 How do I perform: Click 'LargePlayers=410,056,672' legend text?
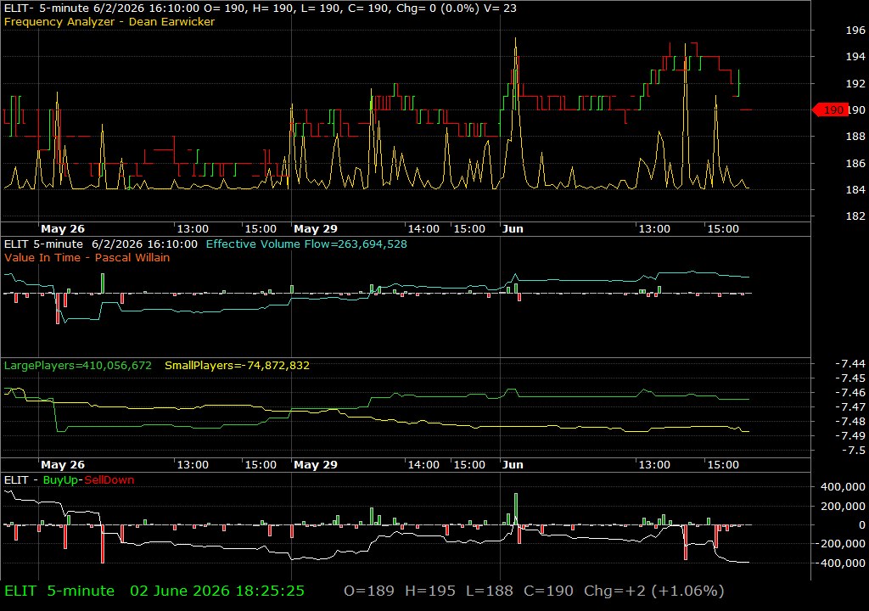pyautogui.click(x=77, y=366)
